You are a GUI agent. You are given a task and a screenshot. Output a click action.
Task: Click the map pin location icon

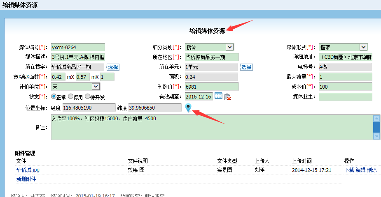pyautogui.click(x=188, y=108)
